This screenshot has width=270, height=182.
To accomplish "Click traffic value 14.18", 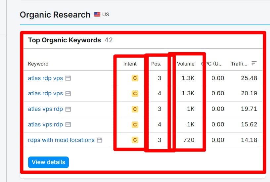I will pyautogui.click(x=249, y=140).
